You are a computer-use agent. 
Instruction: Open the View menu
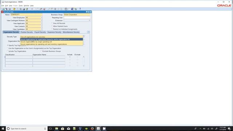point(11,6)
